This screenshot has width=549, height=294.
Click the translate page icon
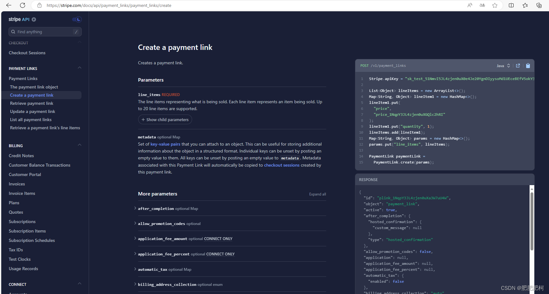point(482,5)
